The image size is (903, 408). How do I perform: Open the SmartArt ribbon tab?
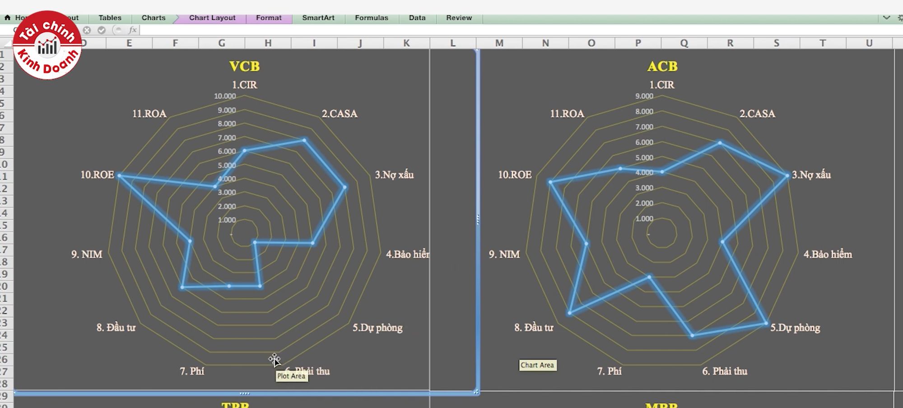point(318,18)
